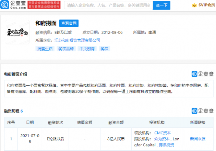Select the 餐饮 tag
This screenshot has width=216, height=151.
point(105,49)
